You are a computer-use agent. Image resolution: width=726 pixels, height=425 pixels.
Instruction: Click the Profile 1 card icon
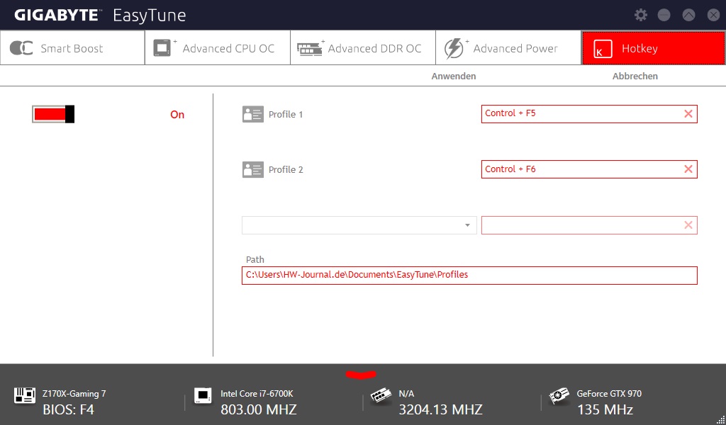tap(253, 114)
